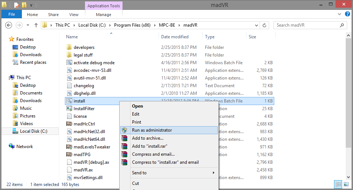Select the madVR.ax file icon

click(x=69, y=170)
